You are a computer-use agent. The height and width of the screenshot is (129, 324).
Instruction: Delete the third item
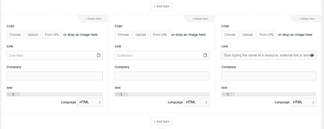pyautogui.click(x=307, y=19)
